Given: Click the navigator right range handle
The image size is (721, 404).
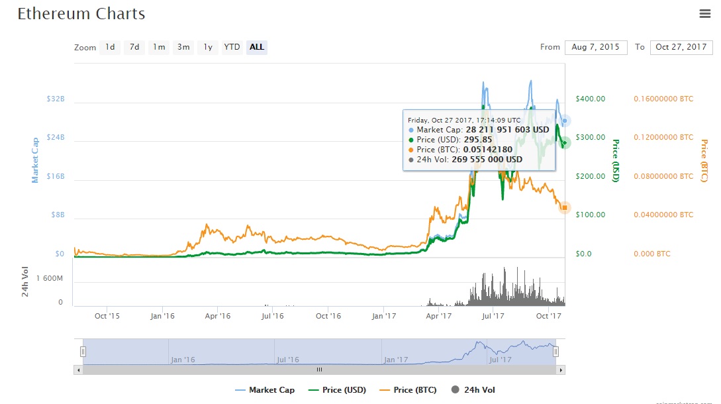Looking at the screenshot, I should click(556, 352).
